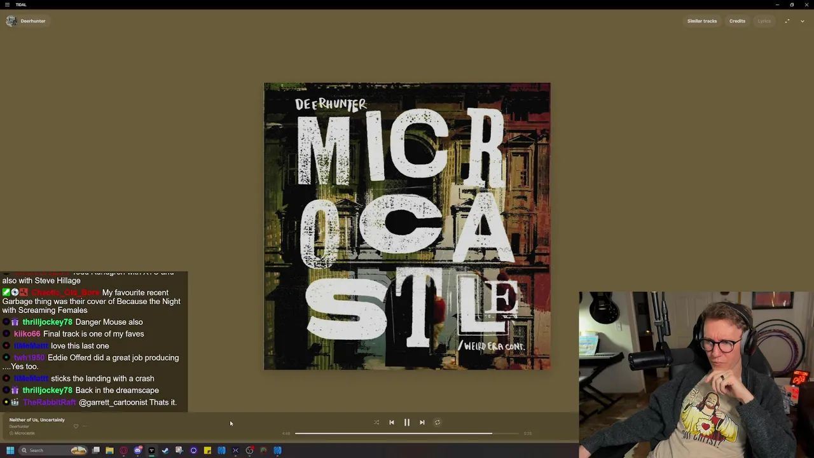Skip to previous track
Screen dimensions: 814x458
(392, 422)
